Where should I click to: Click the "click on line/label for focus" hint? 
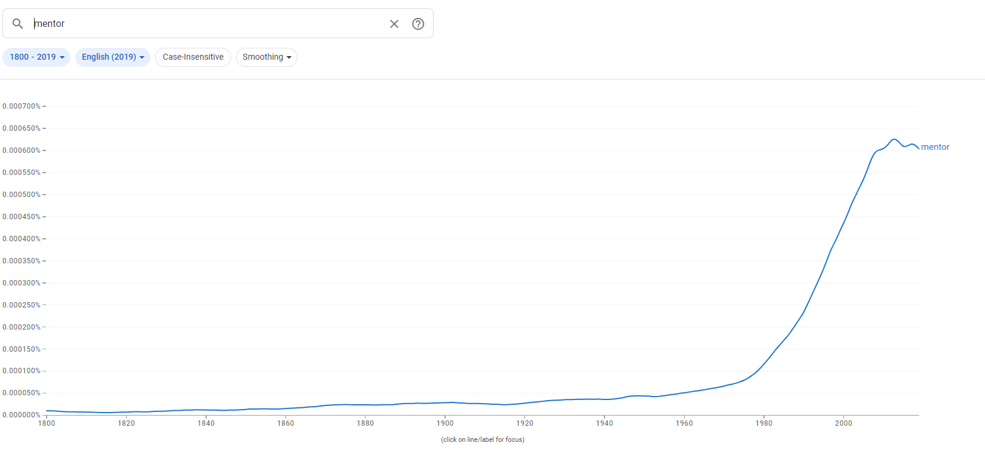pos(483,439)
